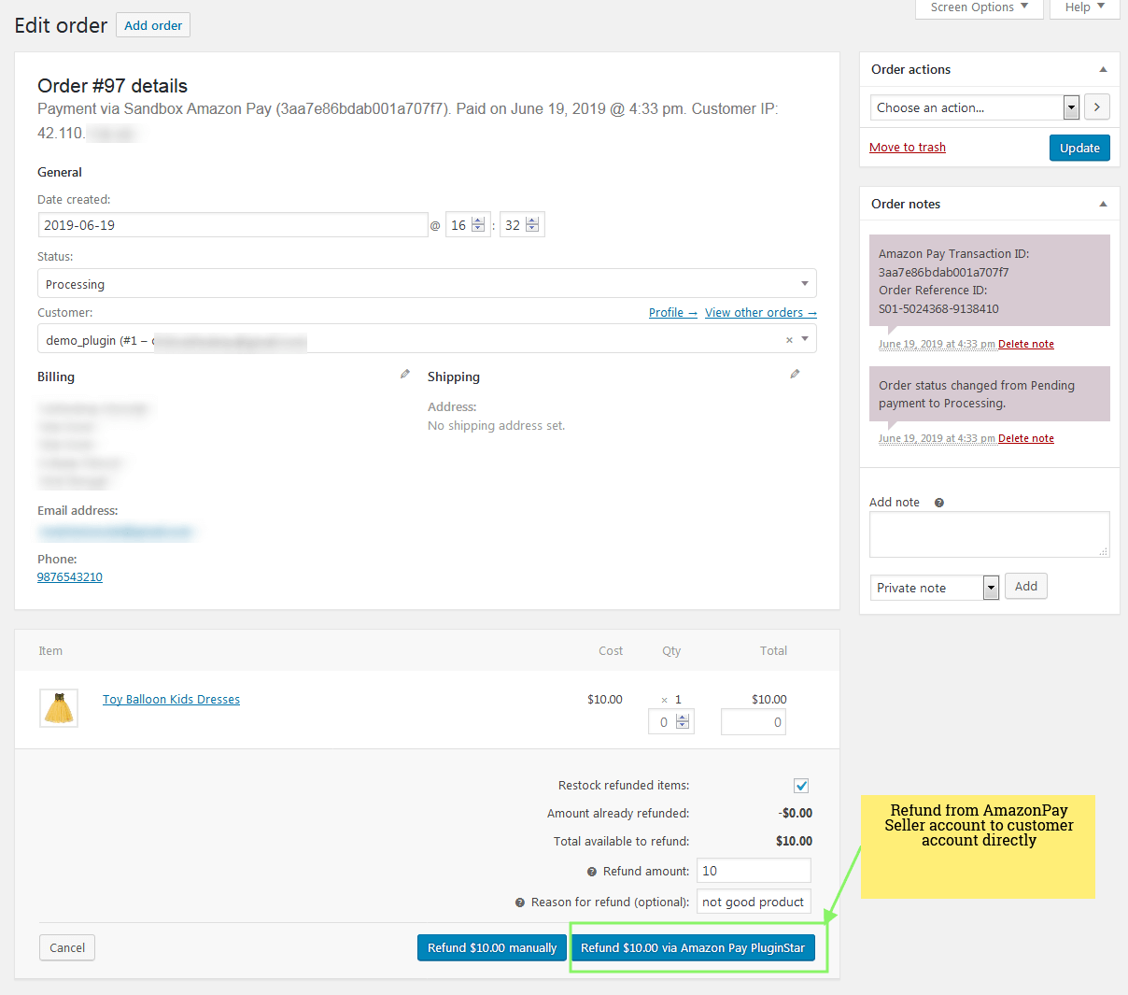Image resolution: width=1128 pixels, height=995 pixels.
Task: Click the Refund amount help tooltip icon
Action: pos(592,872)
